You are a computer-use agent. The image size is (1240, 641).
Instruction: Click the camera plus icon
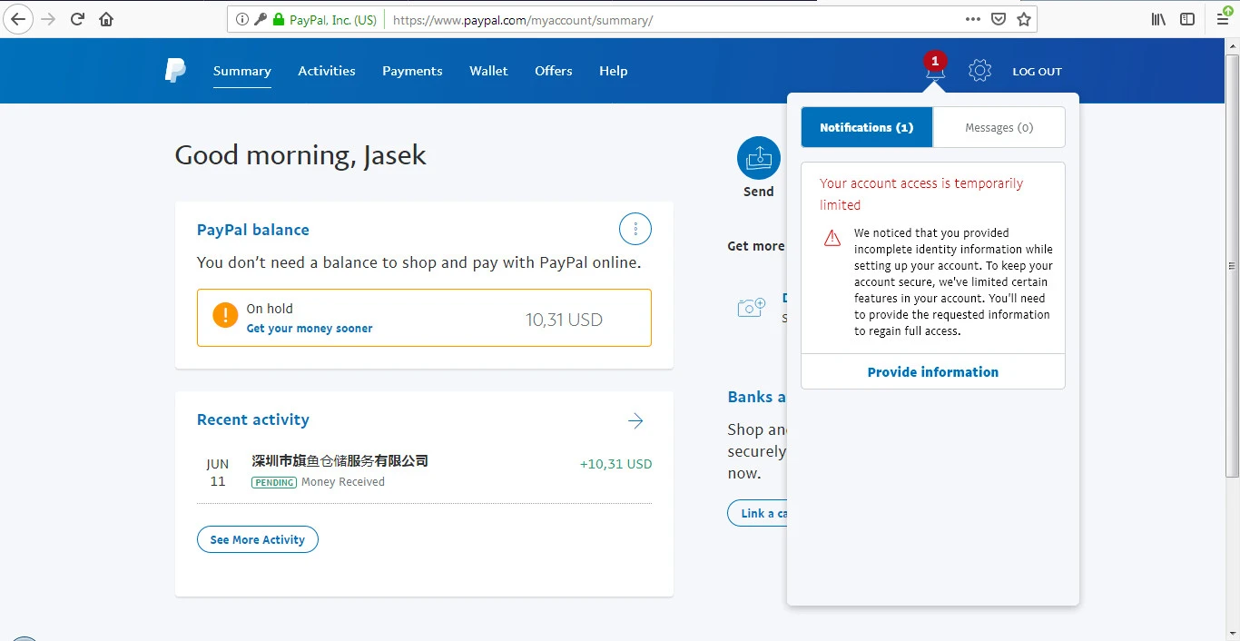752,308
